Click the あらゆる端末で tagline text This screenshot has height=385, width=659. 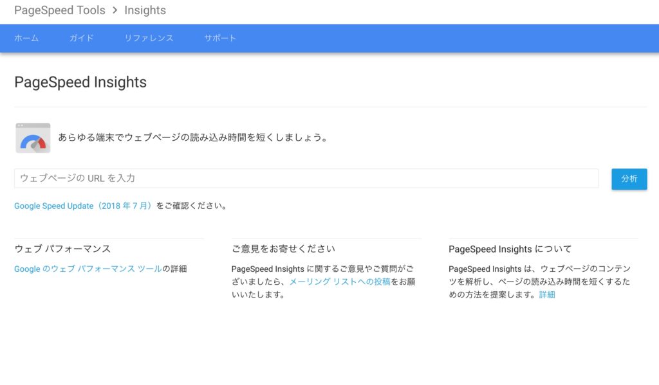(192, 138)
